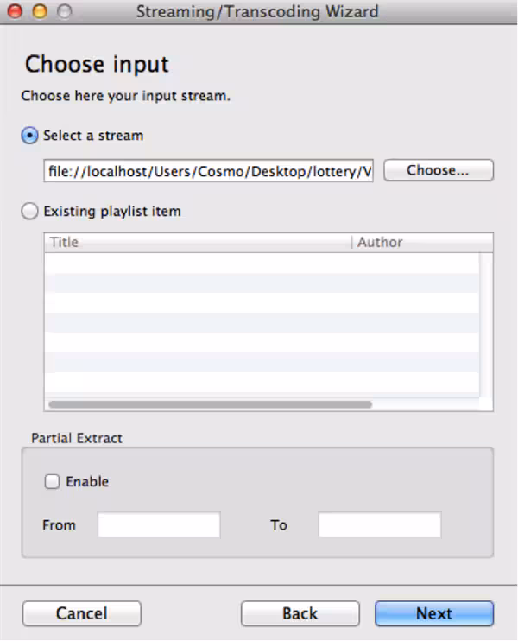Click the first empty row in playlist table
This screenshot has width=518, height=641.
click(x=259, y=263)
